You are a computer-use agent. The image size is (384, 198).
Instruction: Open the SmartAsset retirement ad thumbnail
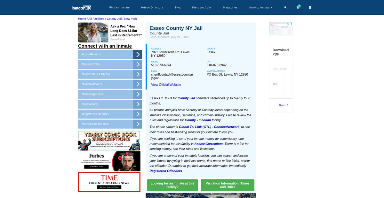click(x=93, y=32)
